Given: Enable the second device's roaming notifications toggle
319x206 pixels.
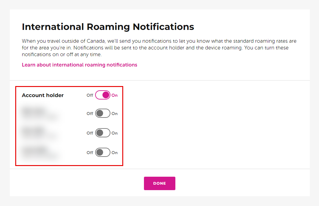Looking at the screenshot, I should [x=102, y=133].
